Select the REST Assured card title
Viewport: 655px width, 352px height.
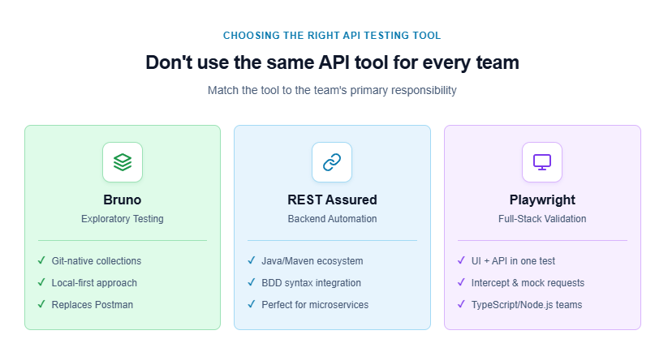332,200
